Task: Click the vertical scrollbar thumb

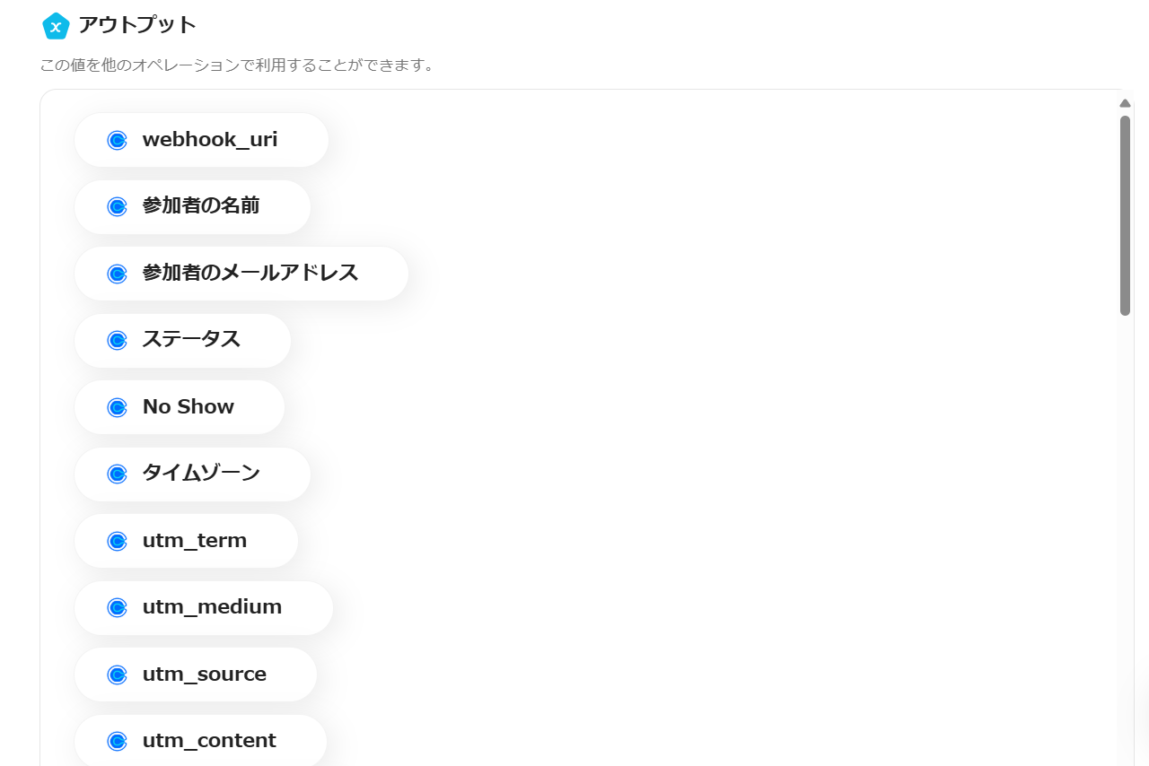Action: tap(1125, 215)
